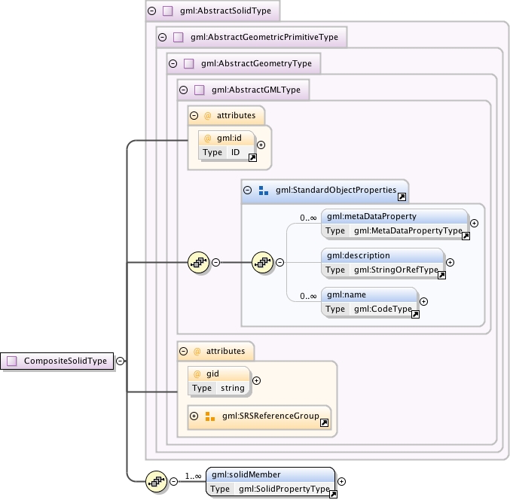Click the orange group icon of gml:SRSReferenceGroup

click(210, 416)
